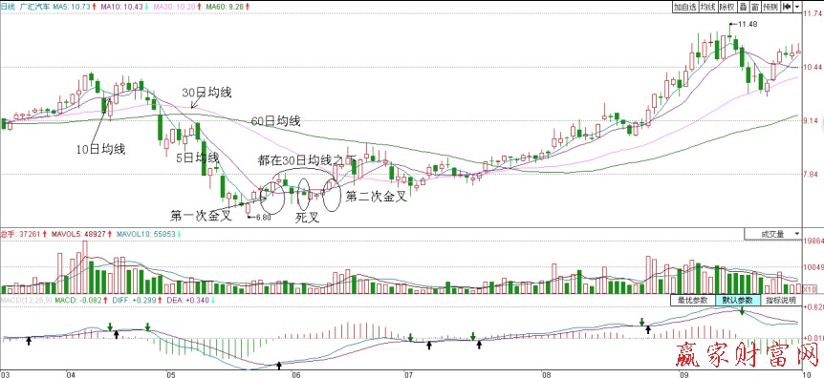The image size is (824, 378).
Task: Click the 11.48 high price marker
Action: click(748, 24)
